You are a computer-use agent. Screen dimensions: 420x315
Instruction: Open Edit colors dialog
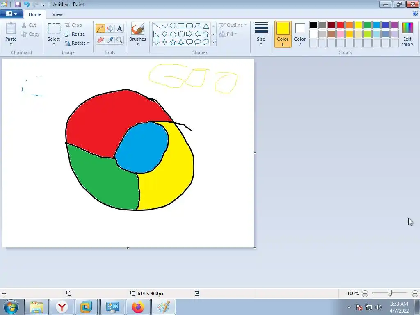pyautogui.click(x=407, y=34)
